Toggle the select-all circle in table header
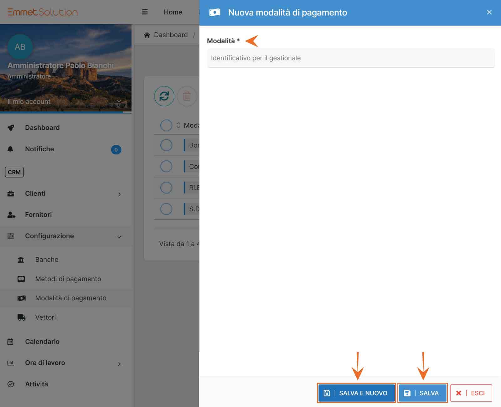501x407 pixels. tap(166, 126)
